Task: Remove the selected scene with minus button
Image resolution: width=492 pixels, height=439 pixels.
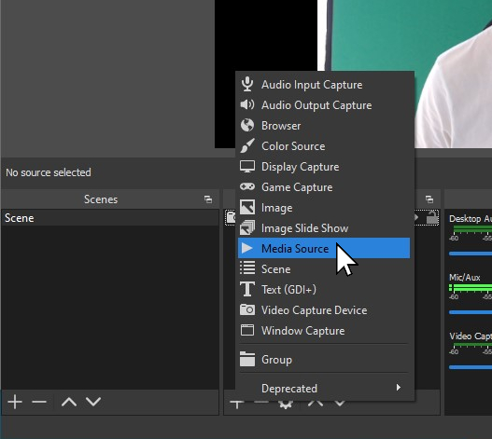Action: click(39, 402)
